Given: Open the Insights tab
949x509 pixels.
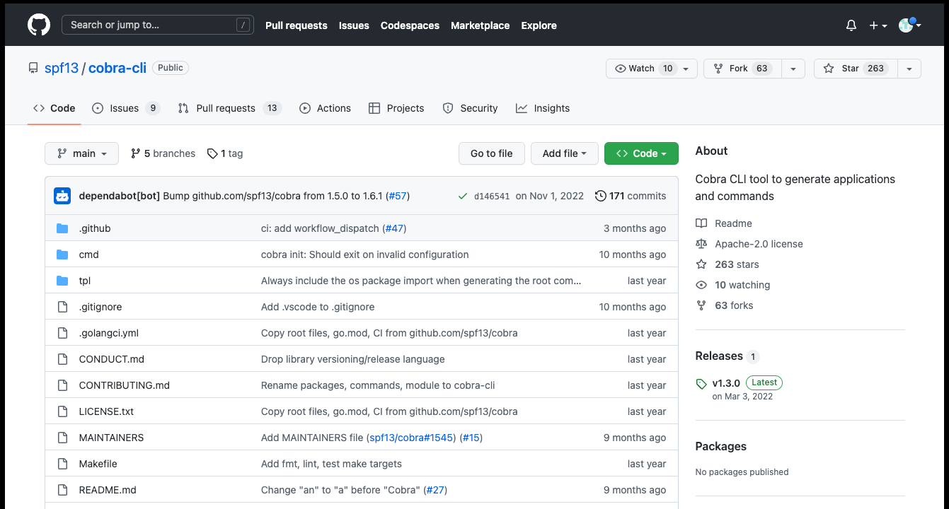Looking at the screenshot, I should pyautogui.click(x=543, y=107).
